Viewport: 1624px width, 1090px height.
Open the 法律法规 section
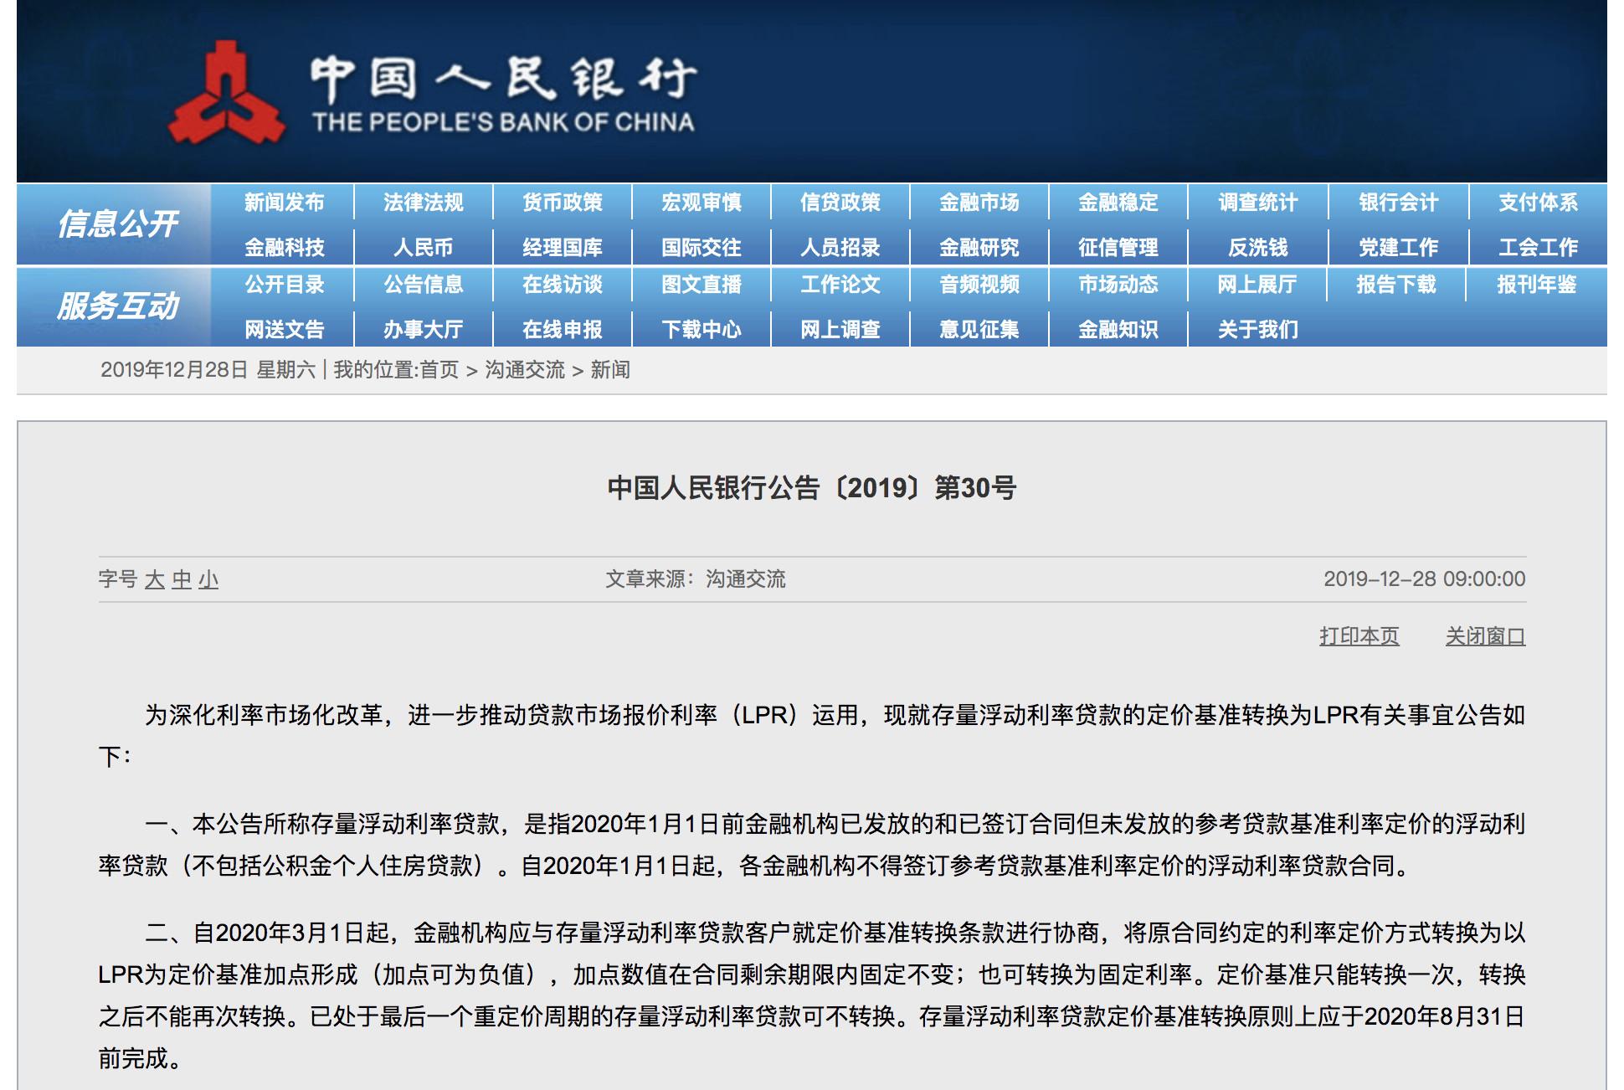pyautogui.click(x=423, y=203)
